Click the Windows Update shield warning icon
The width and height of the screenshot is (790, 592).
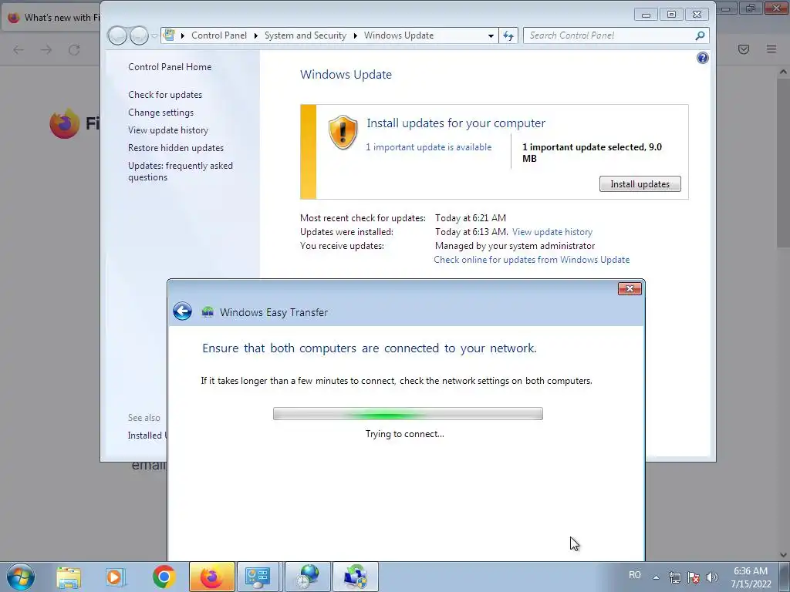(x=343, y=133)
